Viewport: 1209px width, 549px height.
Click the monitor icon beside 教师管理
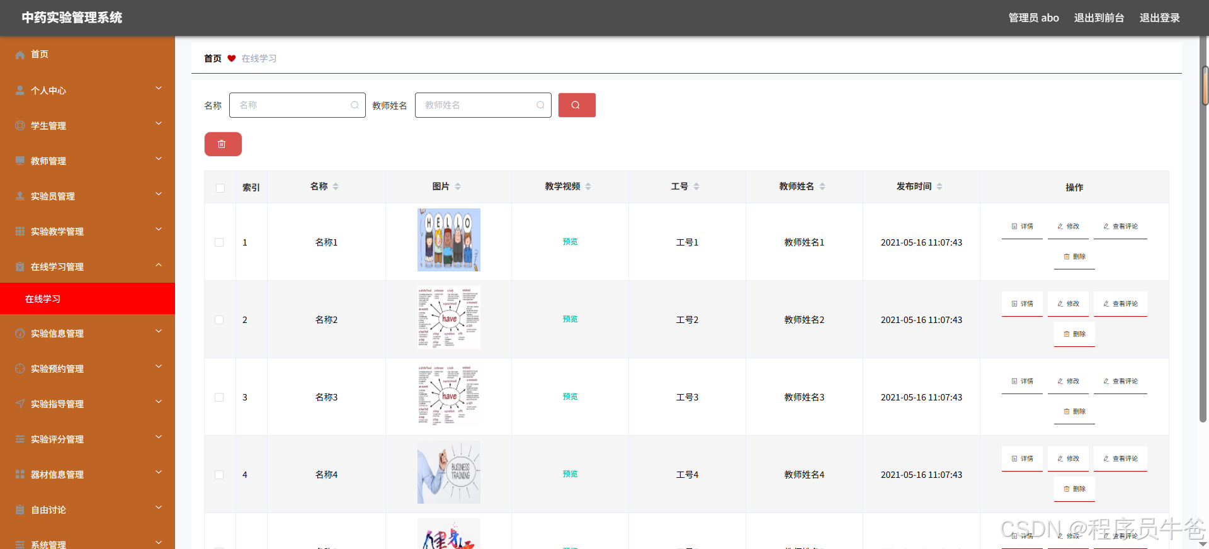(x=20, y=161)
